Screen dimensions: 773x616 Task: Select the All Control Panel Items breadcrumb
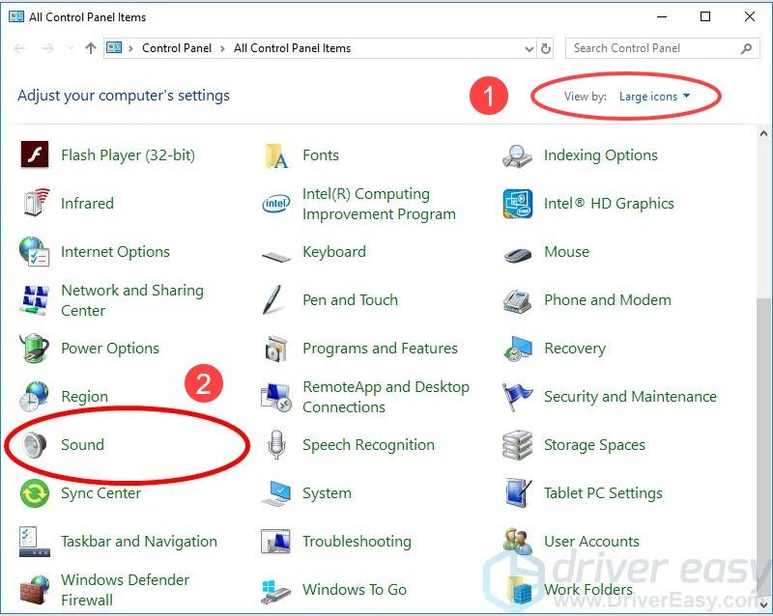click(x=292, y=48)
